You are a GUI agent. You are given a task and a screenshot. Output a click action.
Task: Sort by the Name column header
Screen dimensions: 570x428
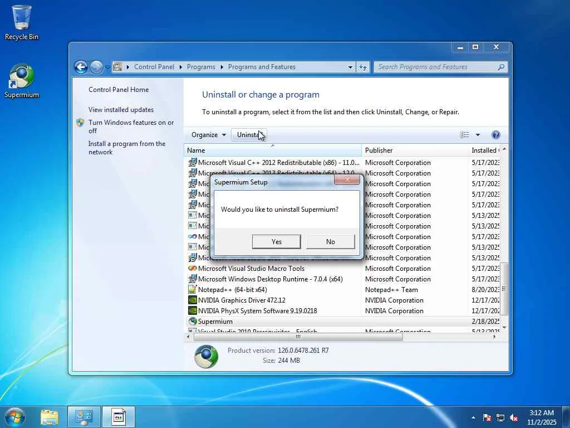point(273,150)
